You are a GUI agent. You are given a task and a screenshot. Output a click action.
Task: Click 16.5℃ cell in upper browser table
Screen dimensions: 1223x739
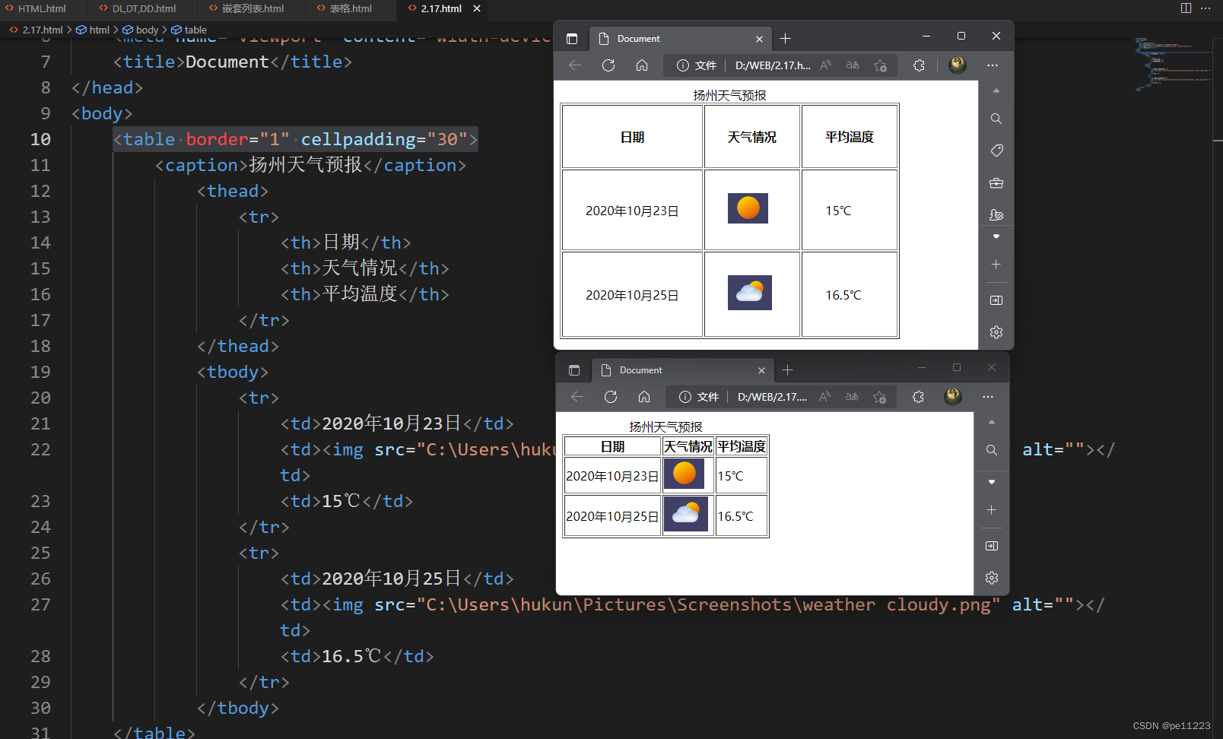[x=850, y=295]
